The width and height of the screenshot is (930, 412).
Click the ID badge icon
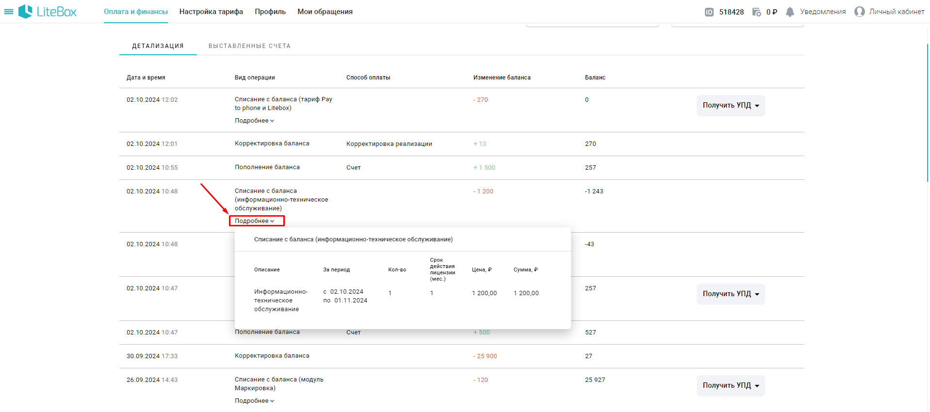click(x=709, y=12)
